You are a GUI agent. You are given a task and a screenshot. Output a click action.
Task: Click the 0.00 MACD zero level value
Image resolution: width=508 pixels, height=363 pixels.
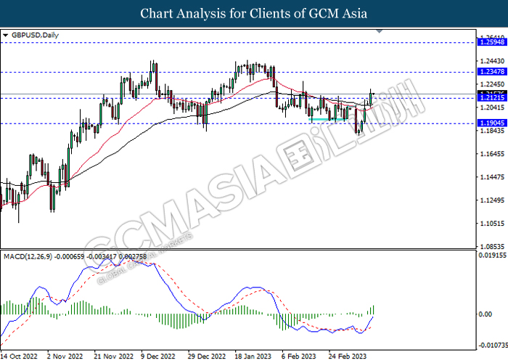pyautogui.click(x=485, y=314)
